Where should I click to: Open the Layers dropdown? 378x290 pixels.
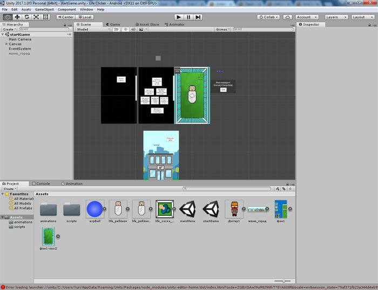pyautogui.click(x=335, y=17)
